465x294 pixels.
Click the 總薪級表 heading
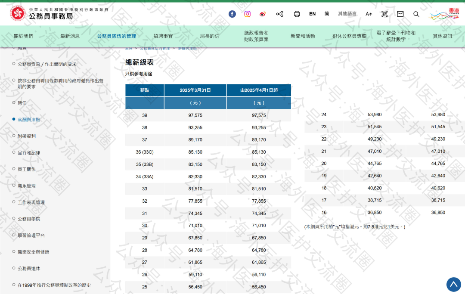pyautogui.click(x=139, y=62)
